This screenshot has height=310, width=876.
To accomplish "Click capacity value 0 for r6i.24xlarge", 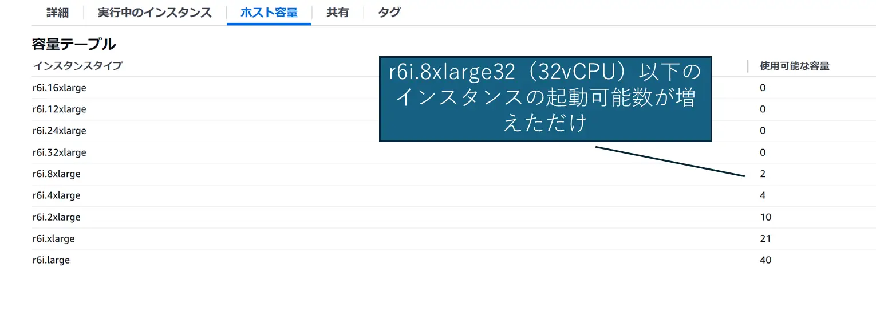I will point(763,131).
